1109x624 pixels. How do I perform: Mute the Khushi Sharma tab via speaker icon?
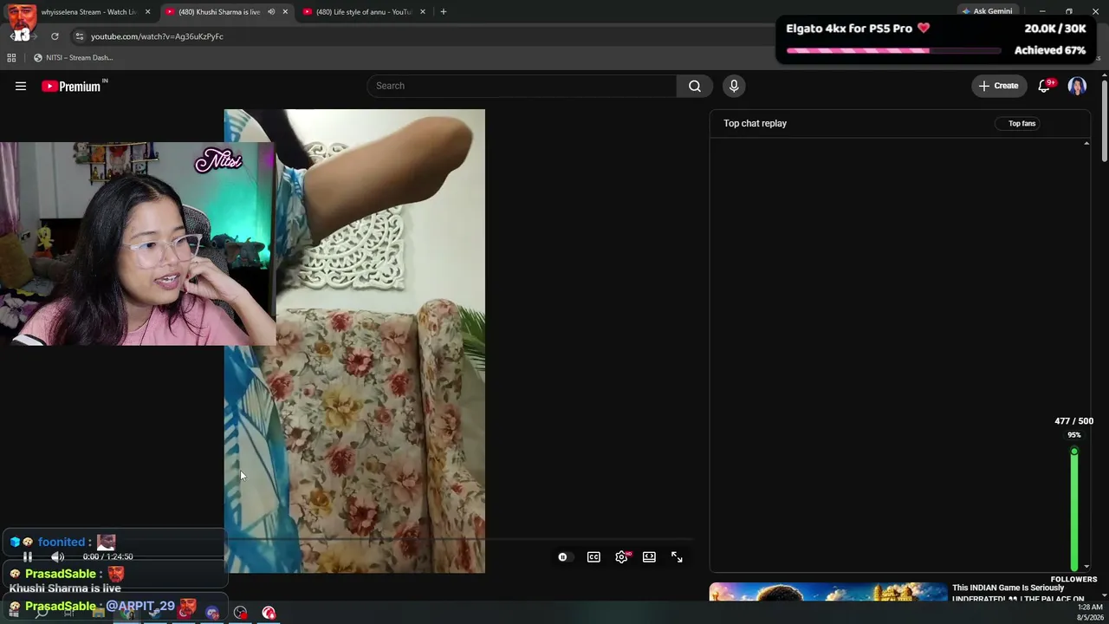click(271, 12)
